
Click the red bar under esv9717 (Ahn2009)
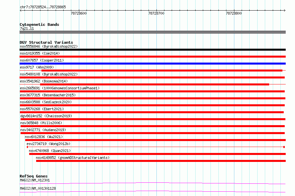point(162,71)
